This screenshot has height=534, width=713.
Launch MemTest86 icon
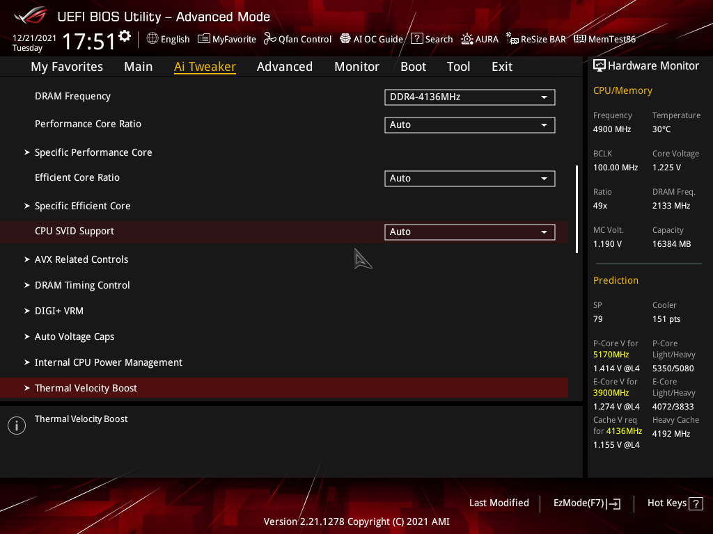coord(580,39)
